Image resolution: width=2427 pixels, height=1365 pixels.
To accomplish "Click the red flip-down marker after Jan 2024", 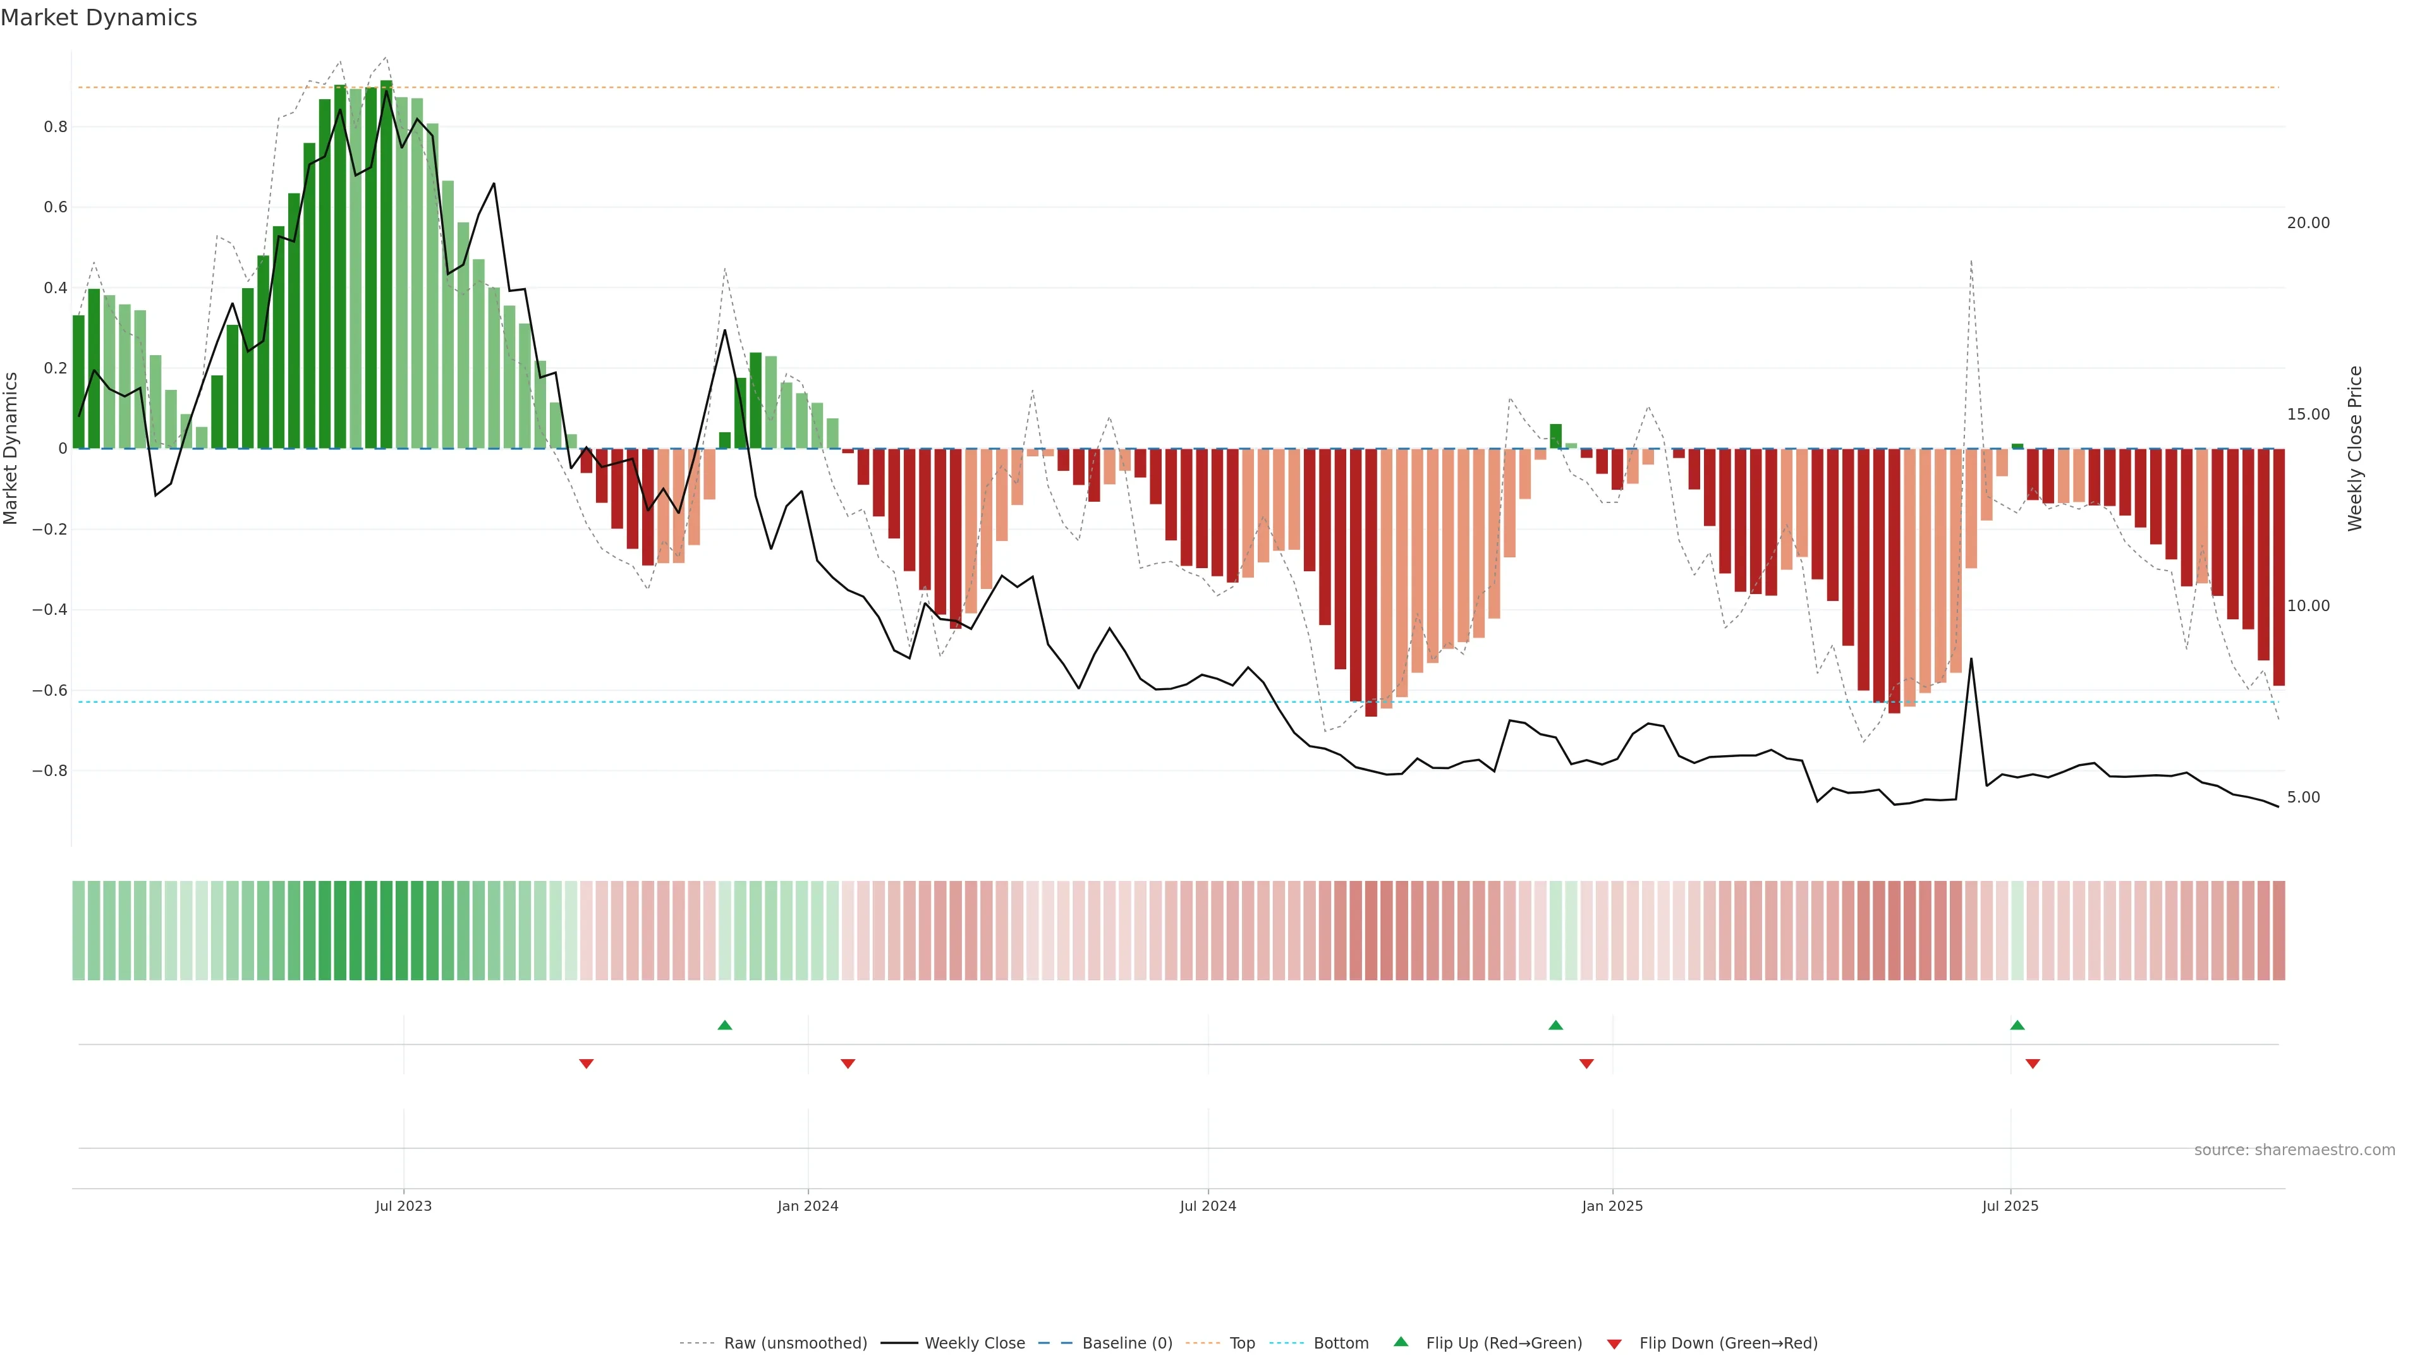I will tap(848, 1064).
